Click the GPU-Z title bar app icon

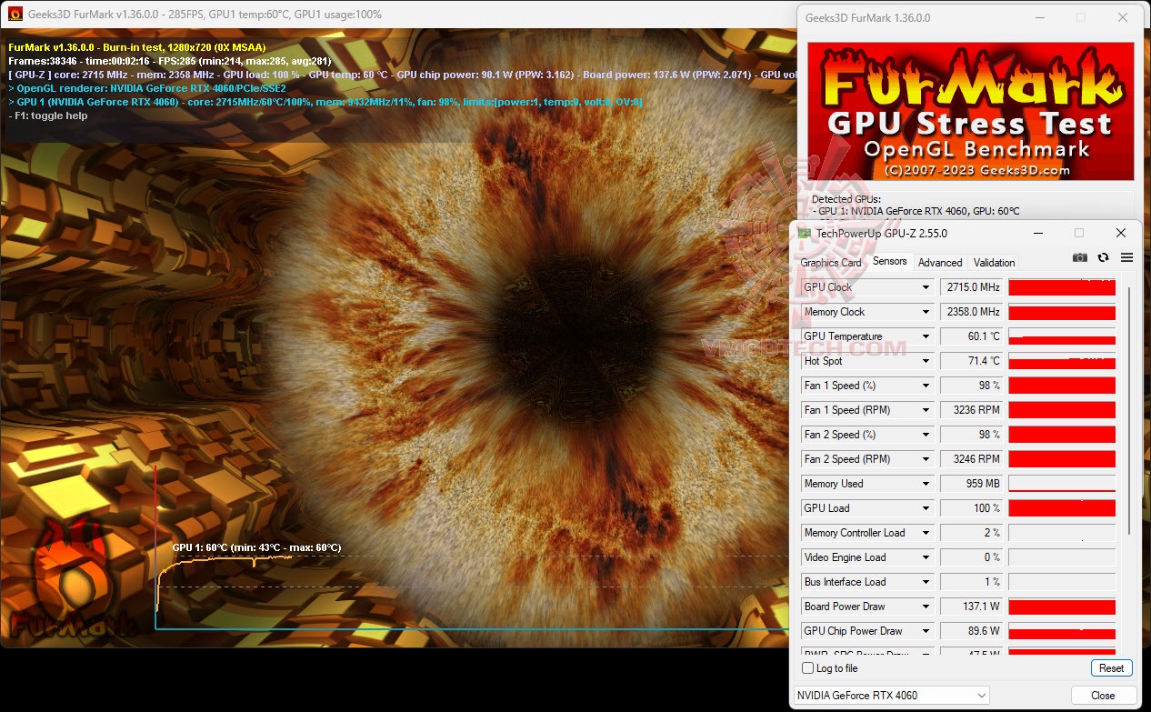click(x=805, y=234)
